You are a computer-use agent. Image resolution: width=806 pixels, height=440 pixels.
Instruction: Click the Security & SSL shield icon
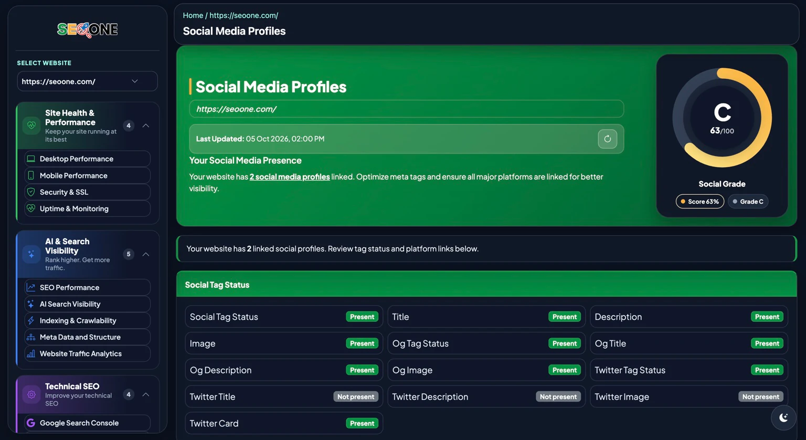point(31,192)
